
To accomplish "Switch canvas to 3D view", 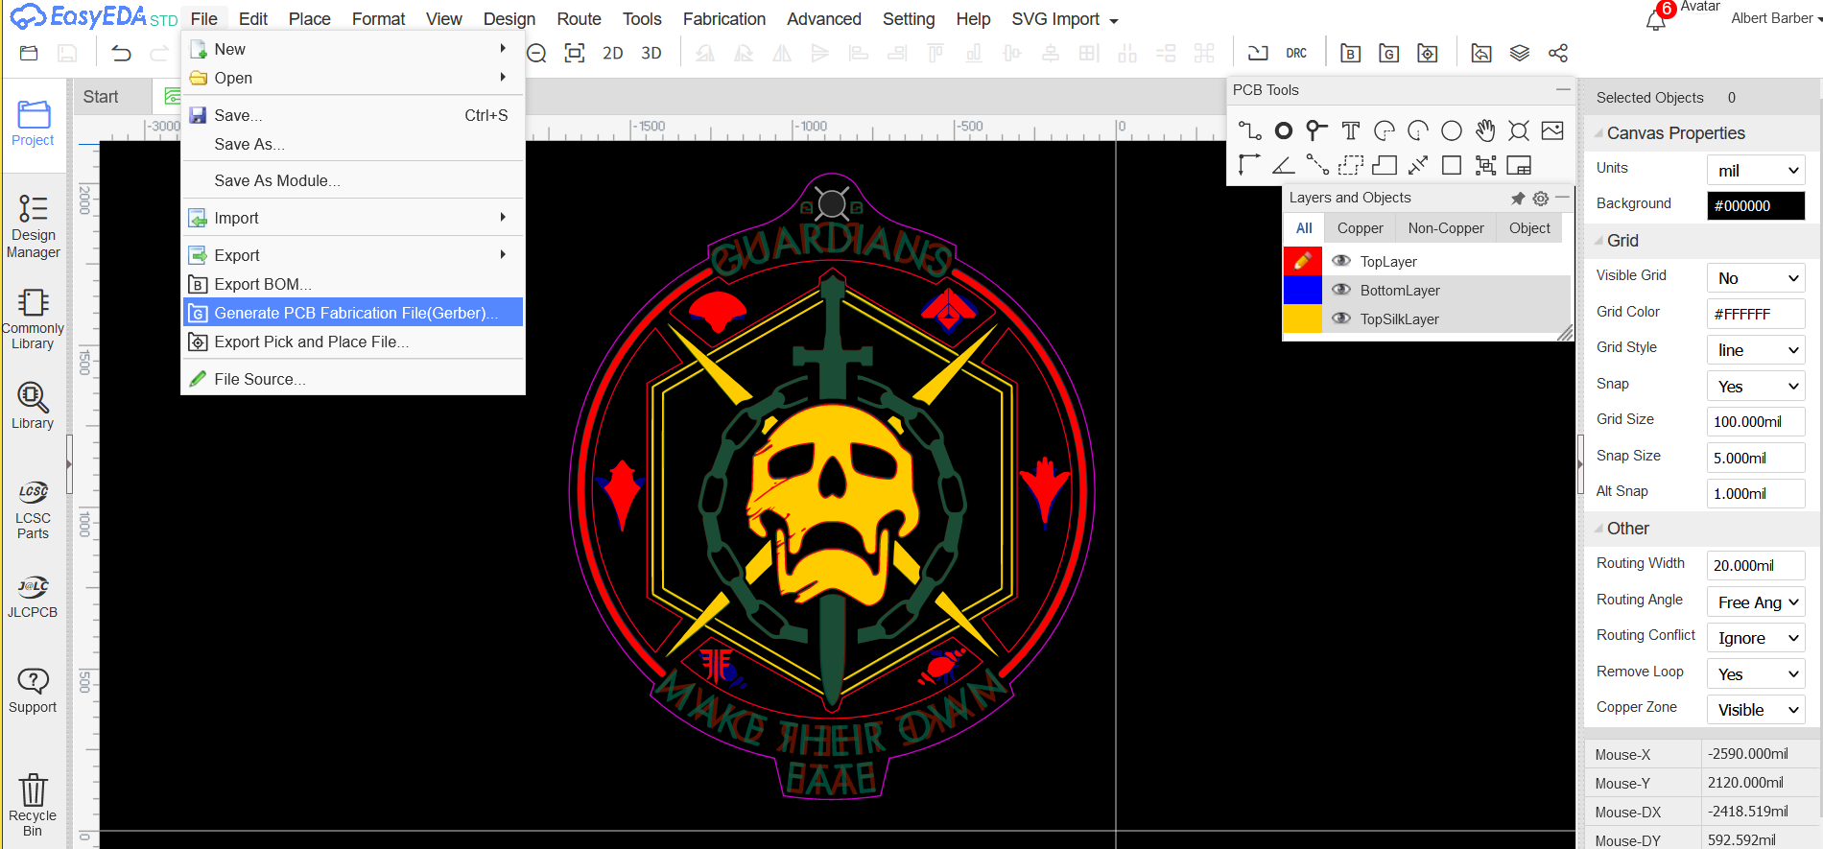I will click(651, 54).
